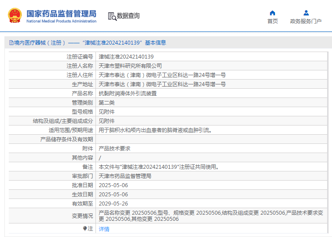Click the 适用范围/预期用途 label

click(71, 130)
